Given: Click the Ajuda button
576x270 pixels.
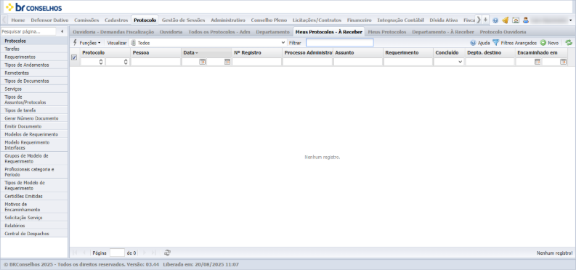Looking at the screenshot, I should pos(479,43).
